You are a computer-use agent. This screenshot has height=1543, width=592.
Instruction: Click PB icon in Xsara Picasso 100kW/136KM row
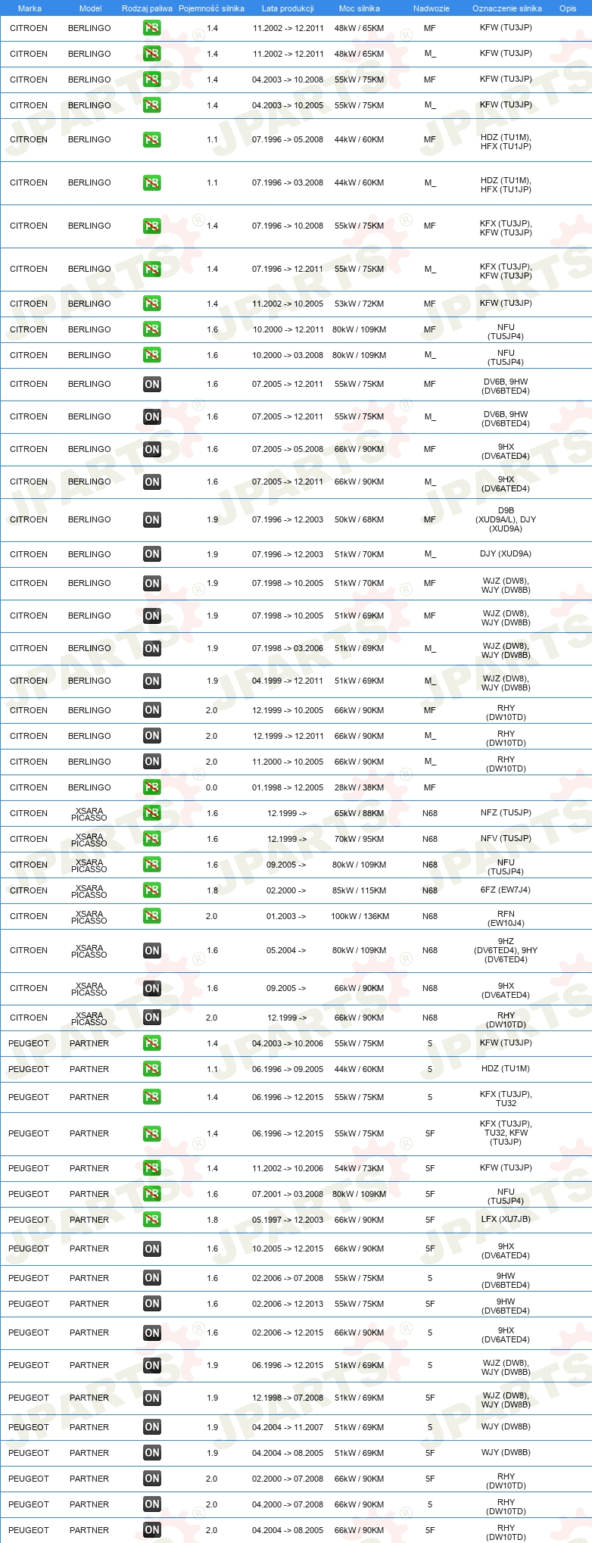pyautogui.click(x=151, y=916)
